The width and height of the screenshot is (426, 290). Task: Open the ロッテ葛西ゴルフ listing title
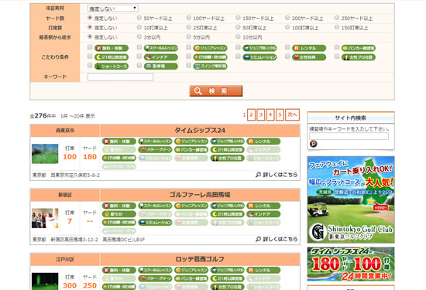pos(200,259)
